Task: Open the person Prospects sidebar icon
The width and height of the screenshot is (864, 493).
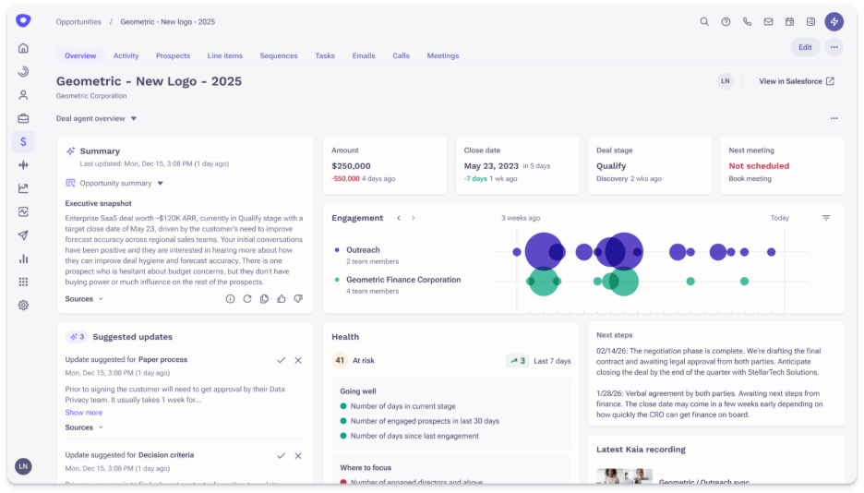Action: (x=23, y=95)
